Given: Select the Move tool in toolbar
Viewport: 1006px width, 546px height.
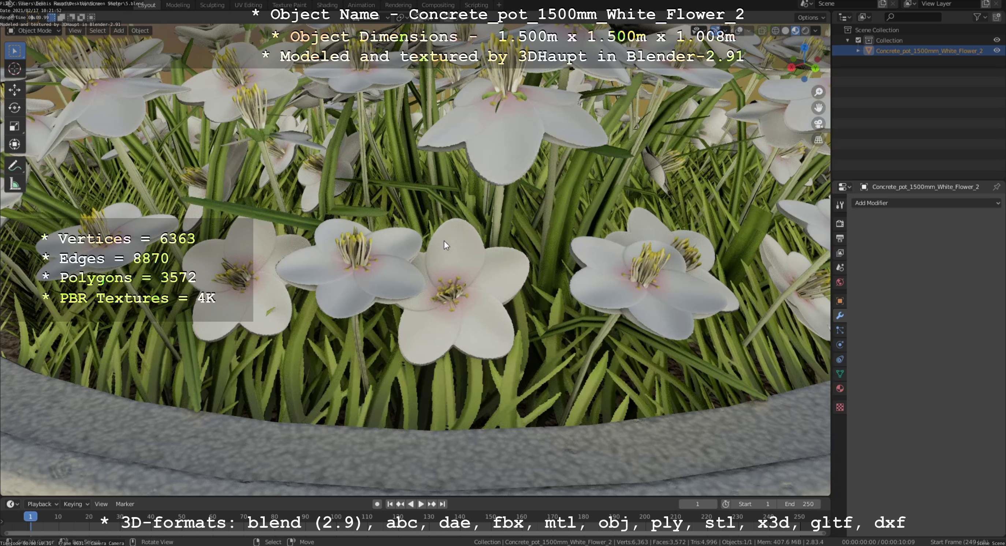Looking at the screenshot, I should click(14, 89).
